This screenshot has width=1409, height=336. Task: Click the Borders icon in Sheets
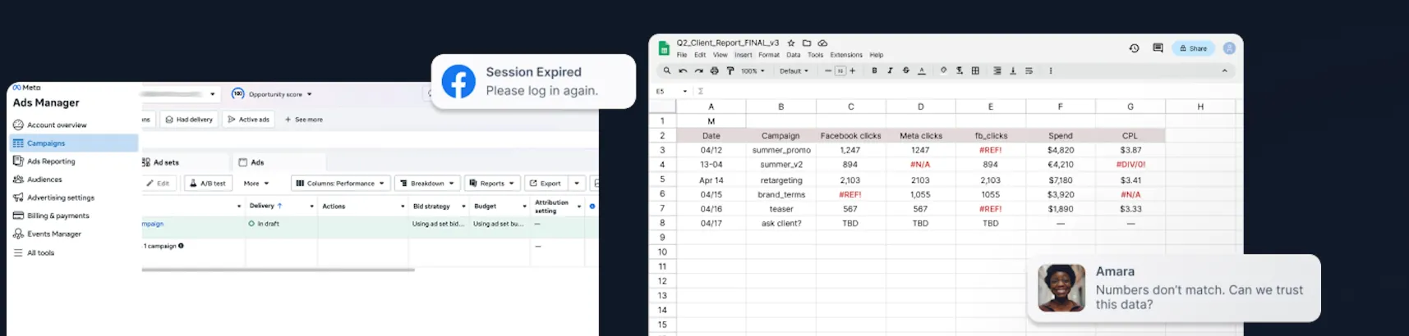point(975,71)
